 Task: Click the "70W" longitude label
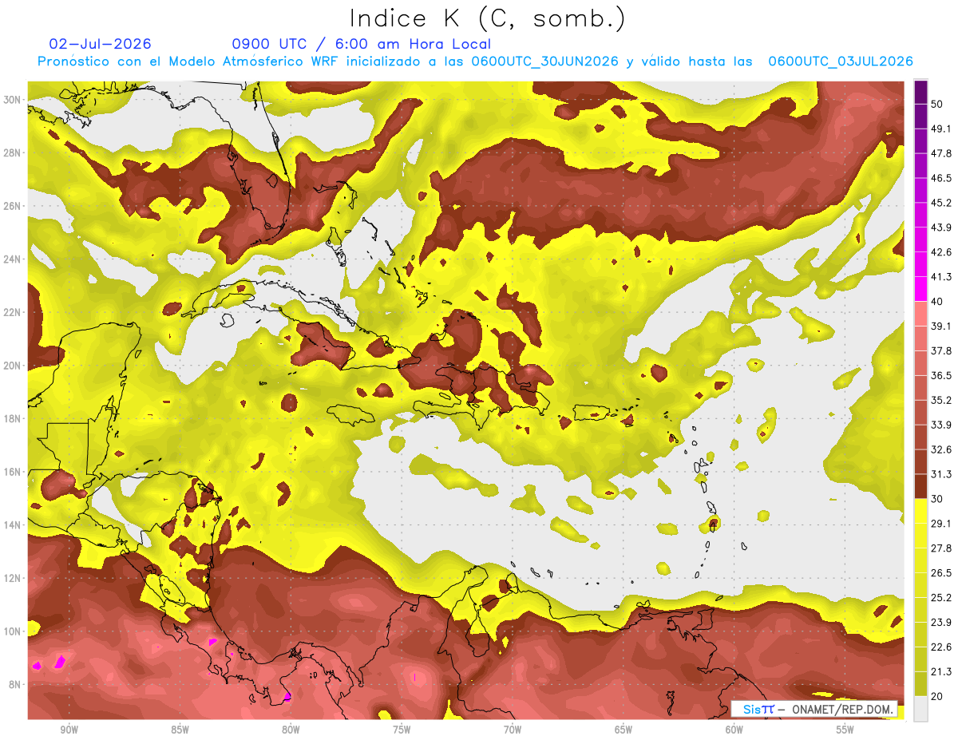point(513,730)
